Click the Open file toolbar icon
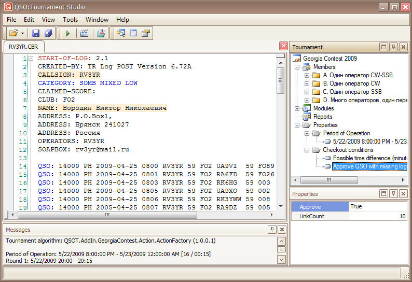Viewport: 412px width, 282px height. click(x=13, y=33)
